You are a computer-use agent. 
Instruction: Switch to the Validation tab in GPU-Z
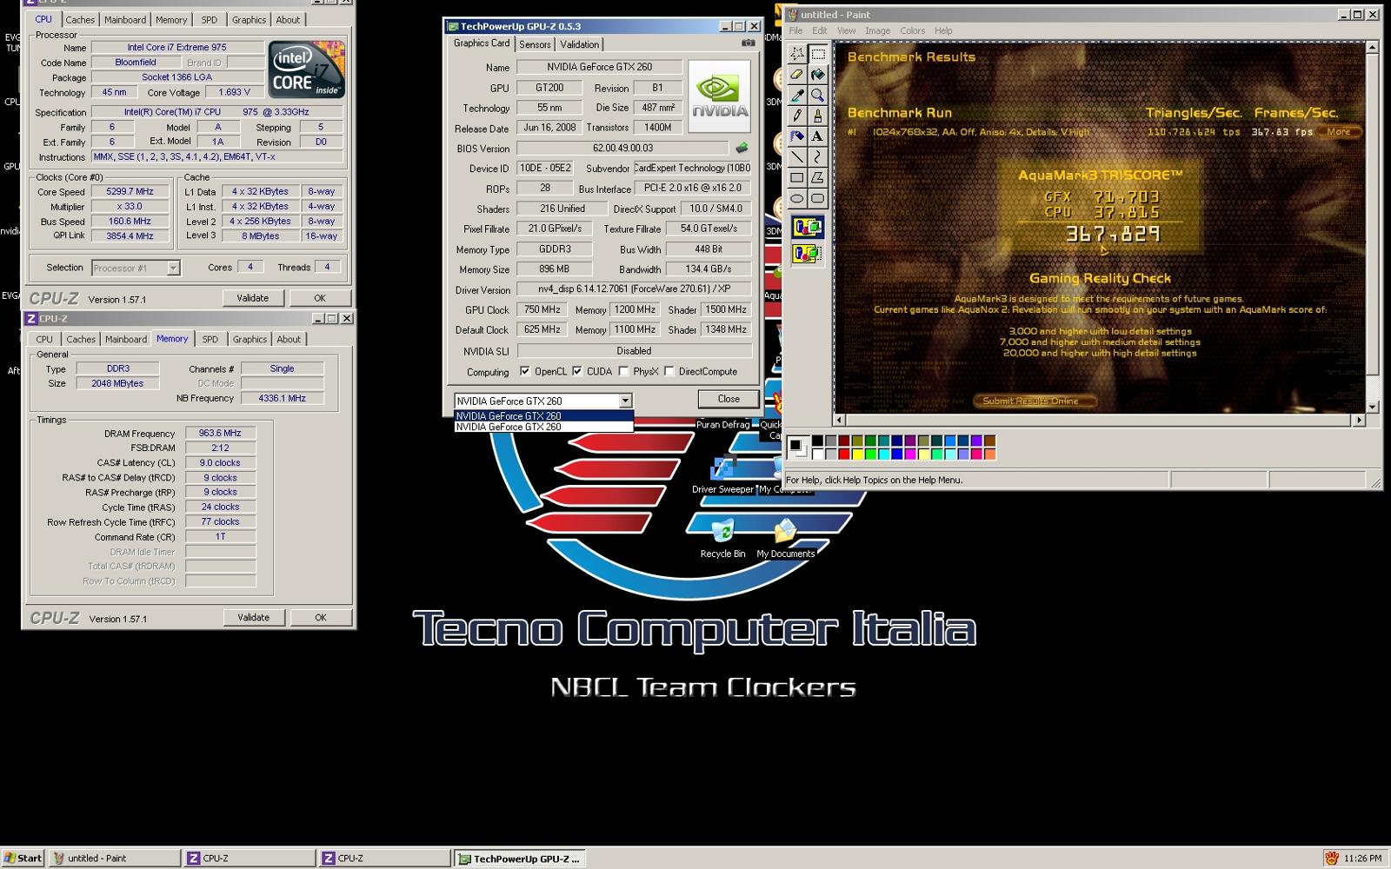[579, 44]
